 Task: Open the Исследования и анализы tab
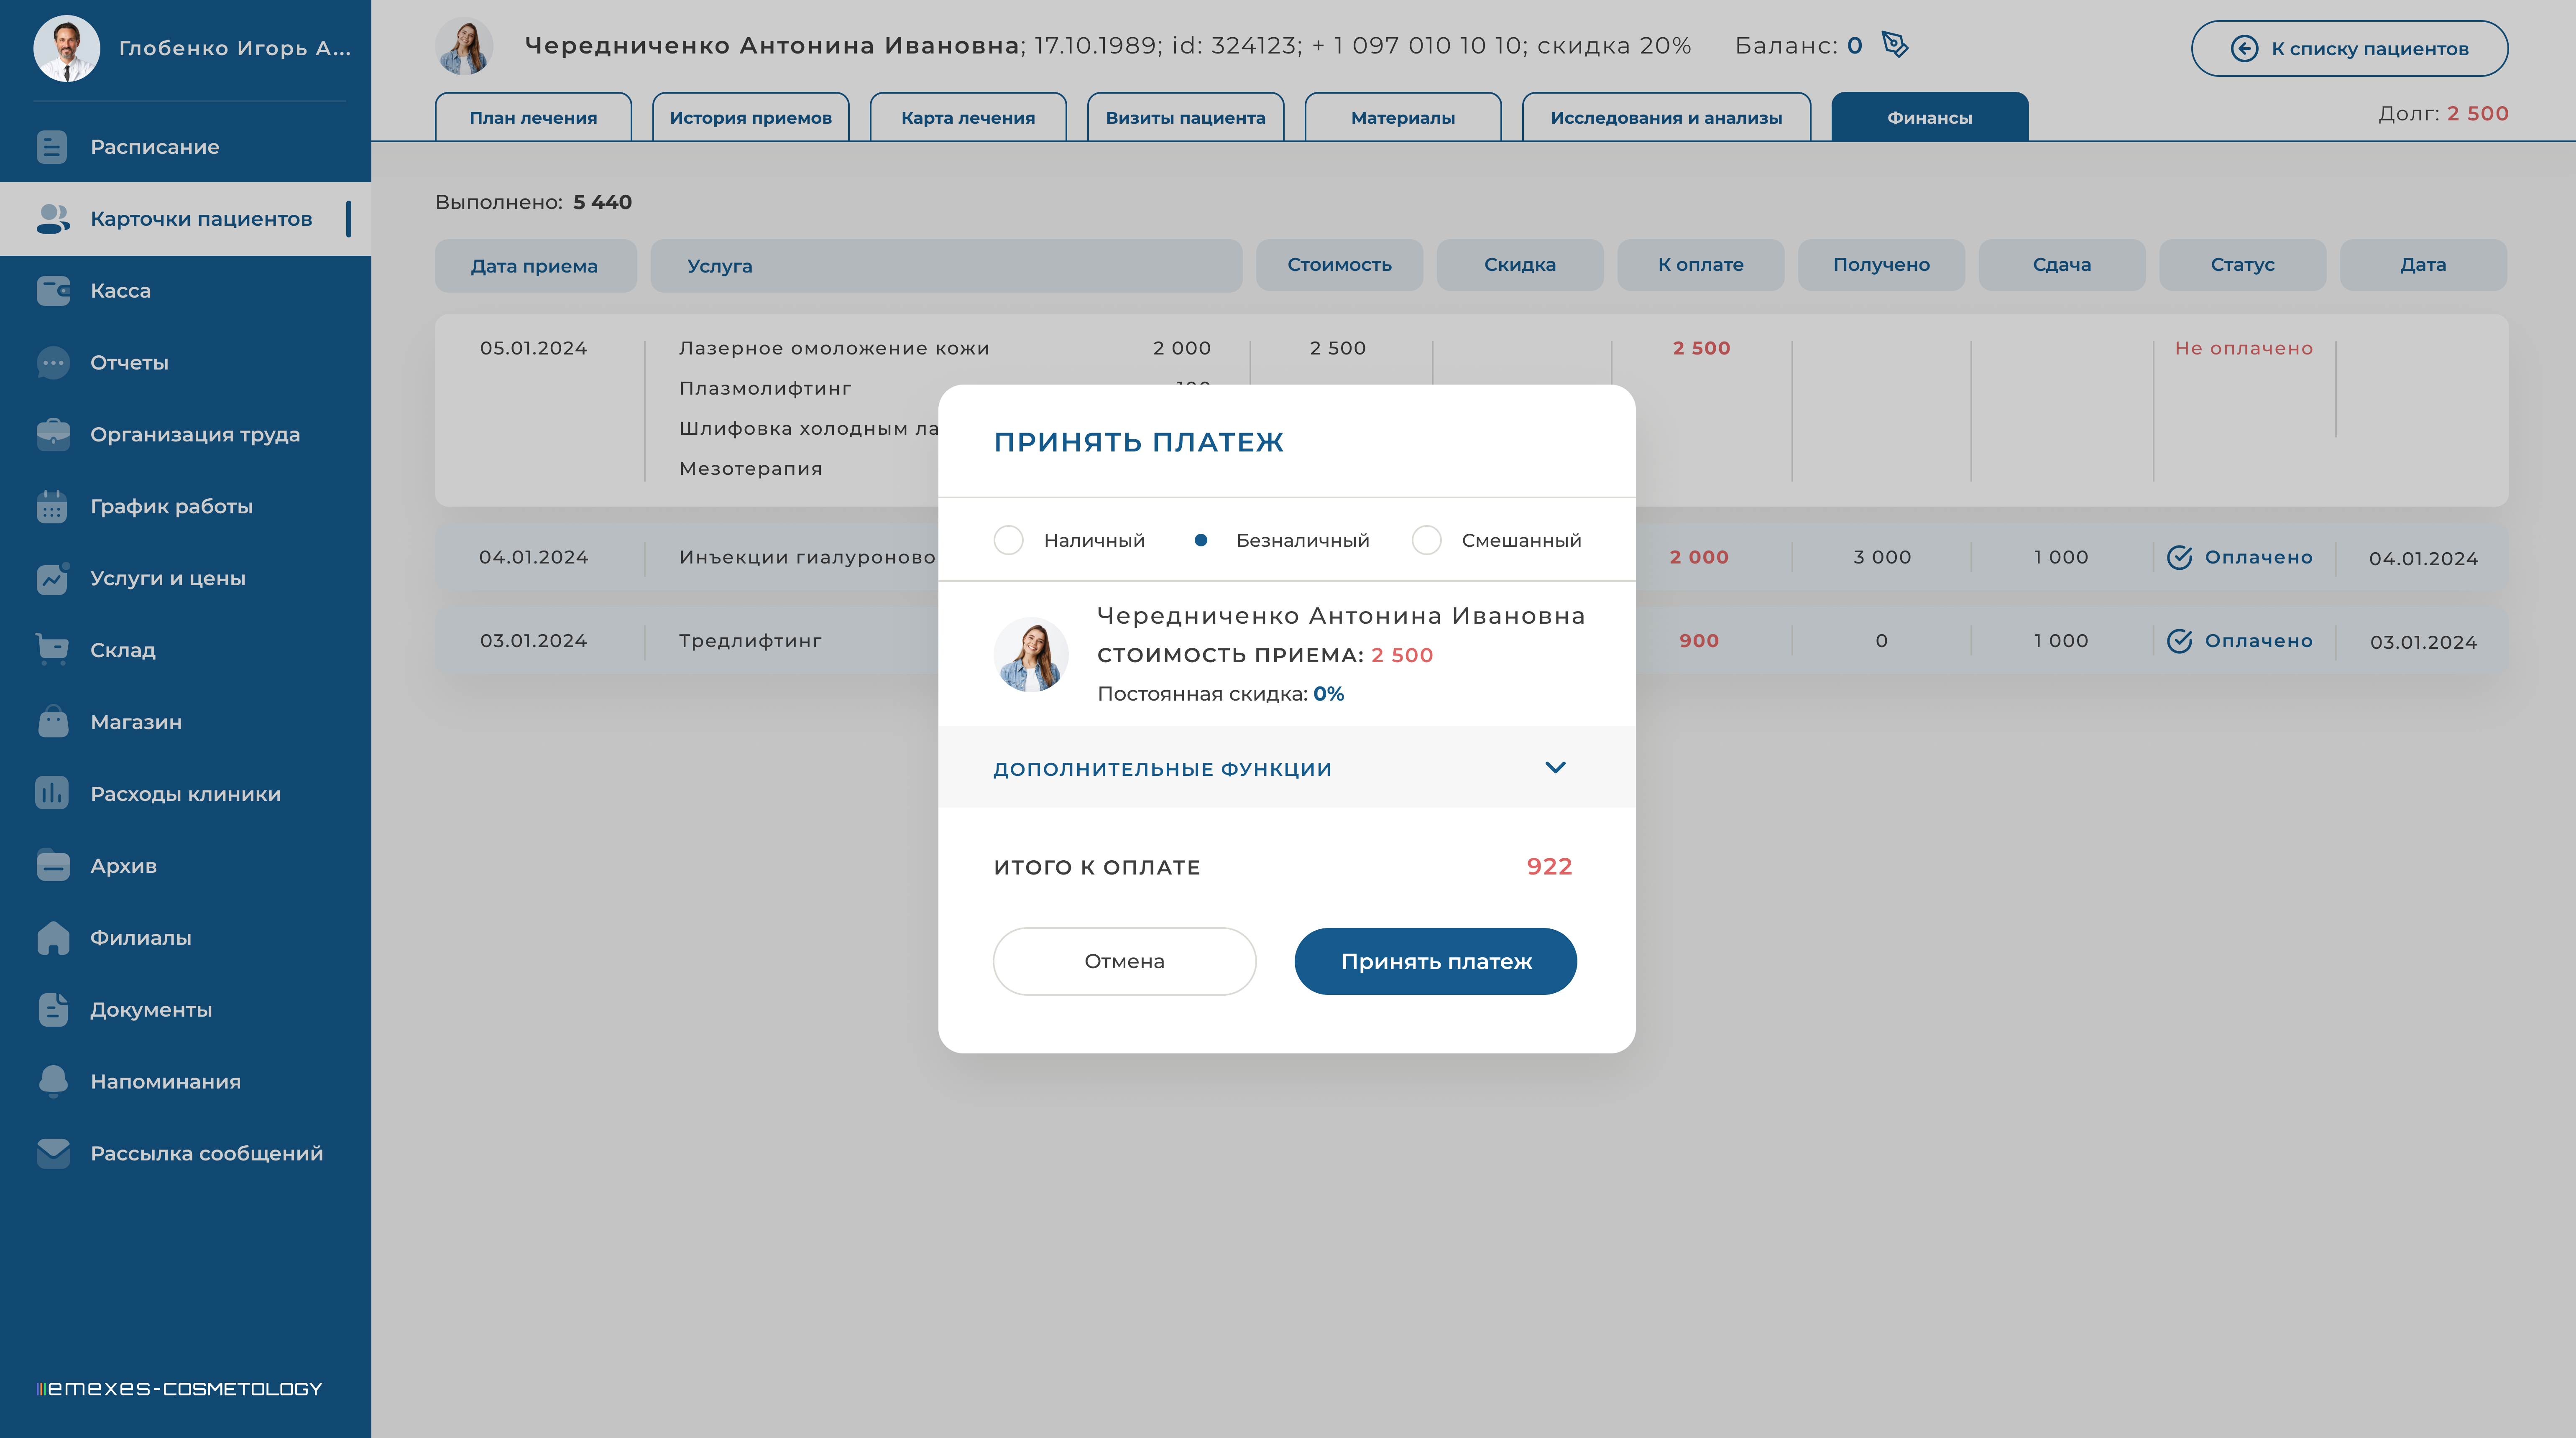click(x=1666, y=117)
